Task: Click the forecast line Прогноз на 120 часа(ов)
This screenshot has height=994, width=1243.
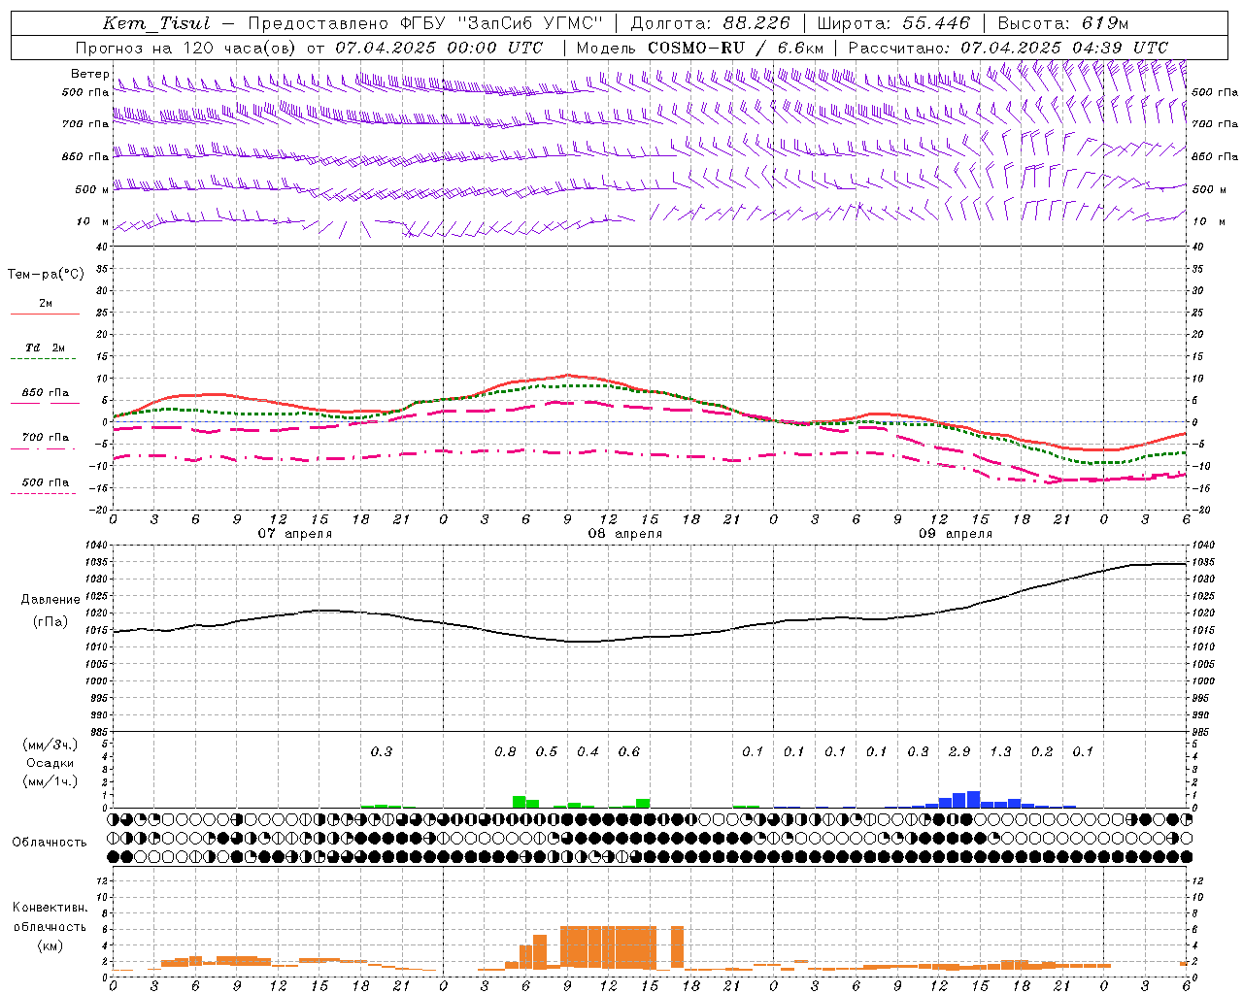Action: [x=186, y=48]
